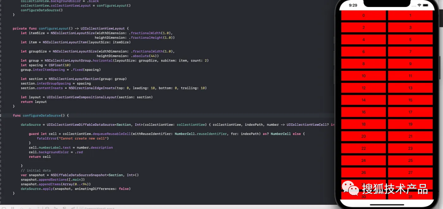Click 'UICollectionViewDiffableDataSource' in the code

coord(81,125)
